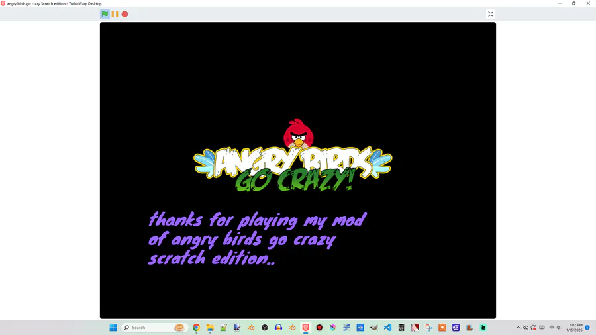
Task: Click the active TurboWarp taskbar icon
Action: [x=305, y=328]
